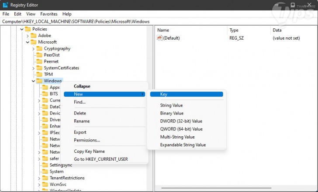The width and height of the screenshot is (318, 192).
Task: Choose Go to HKEY_CURRENT_USER
Action: [x=104, y=159]
